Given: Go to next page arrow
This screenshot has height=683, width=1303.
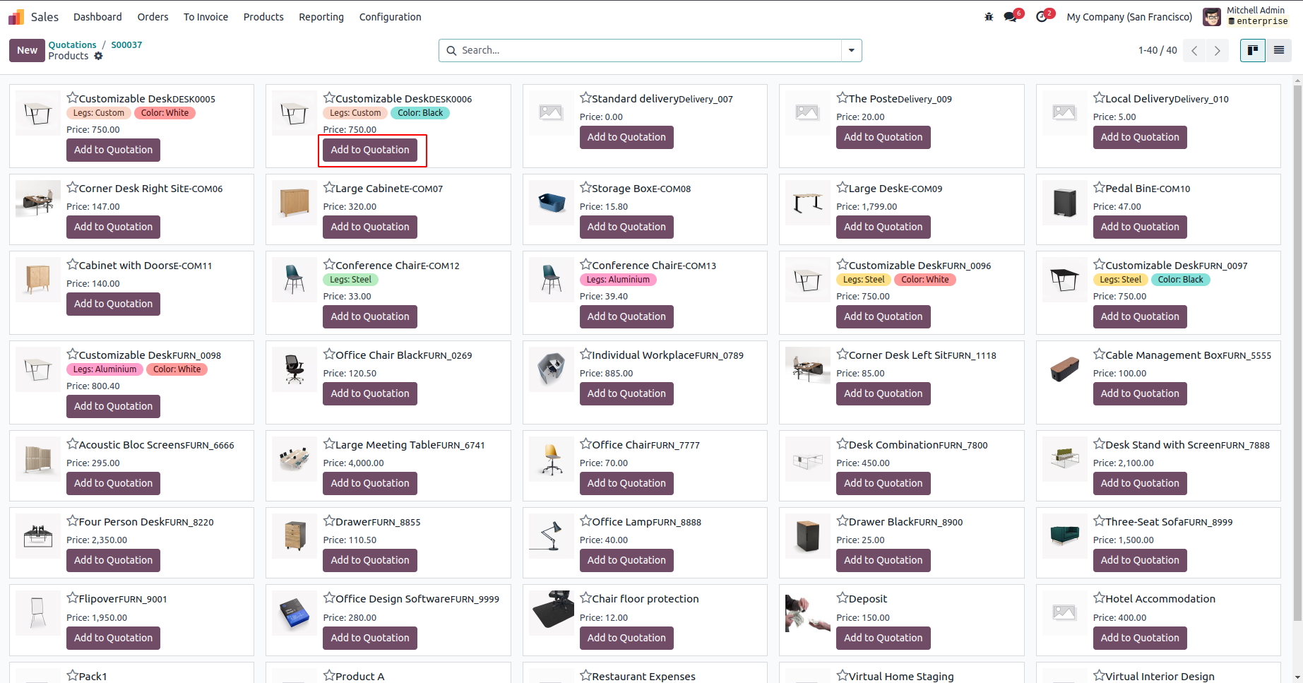Looking at the screenshot, I should [x=1218, y=50].
